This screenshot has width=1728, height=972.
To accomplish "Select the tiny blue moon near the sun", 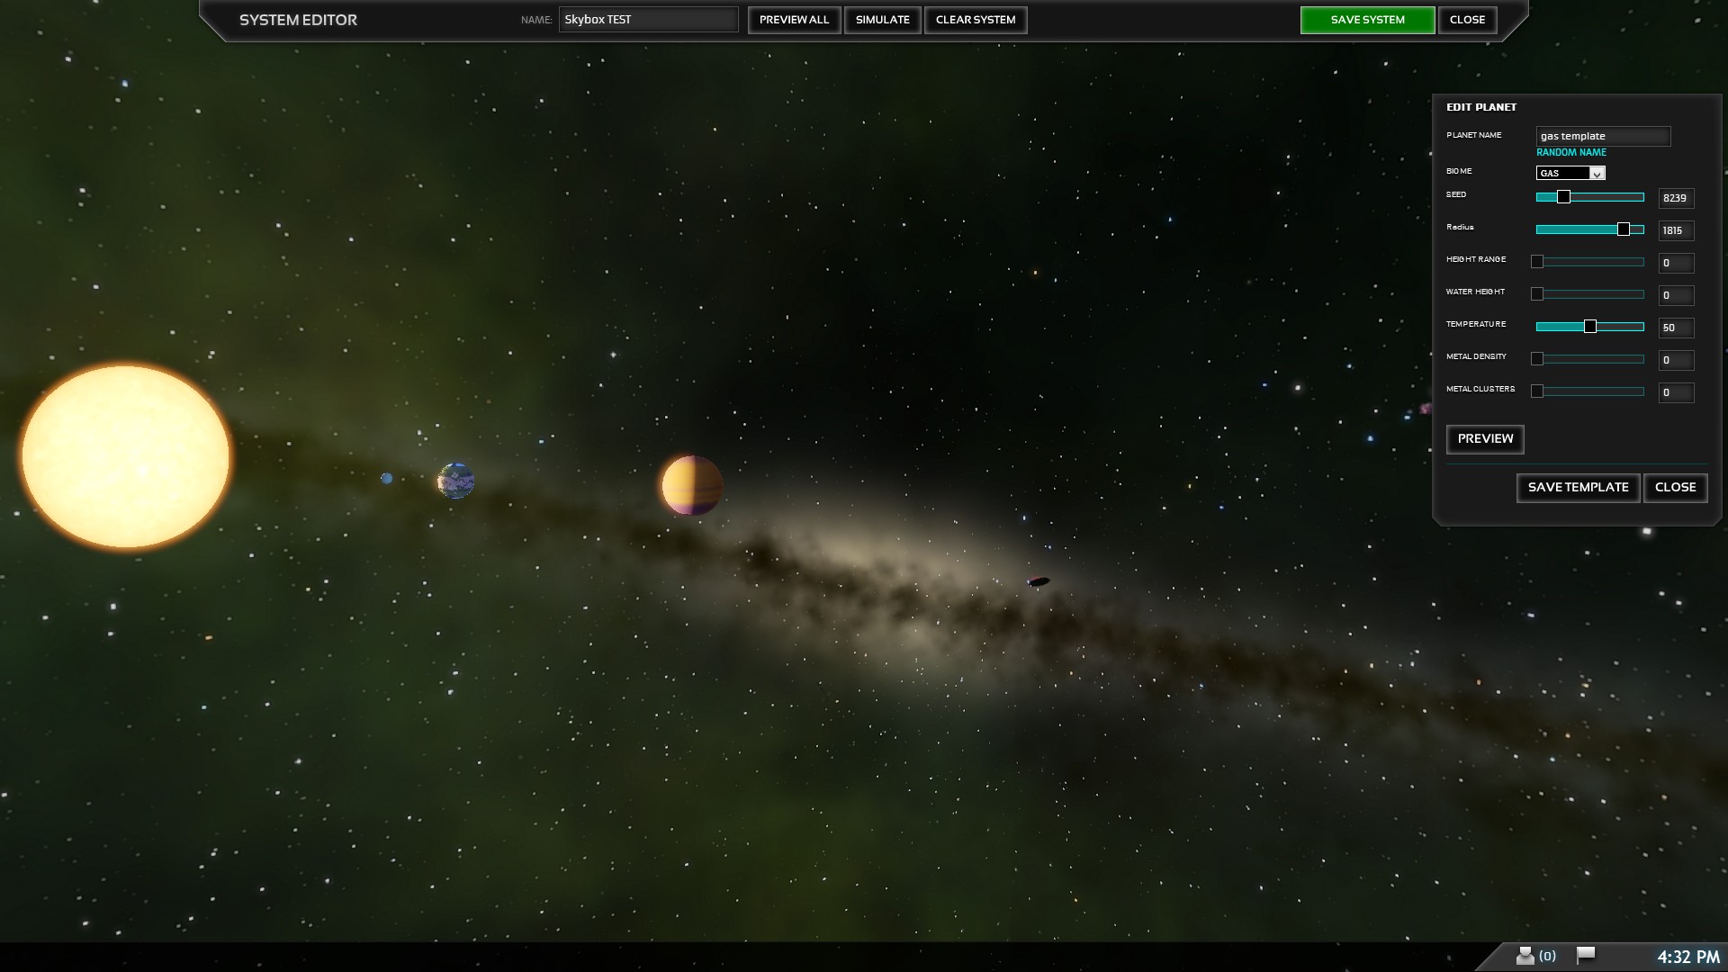I will [x=387, y=479].
